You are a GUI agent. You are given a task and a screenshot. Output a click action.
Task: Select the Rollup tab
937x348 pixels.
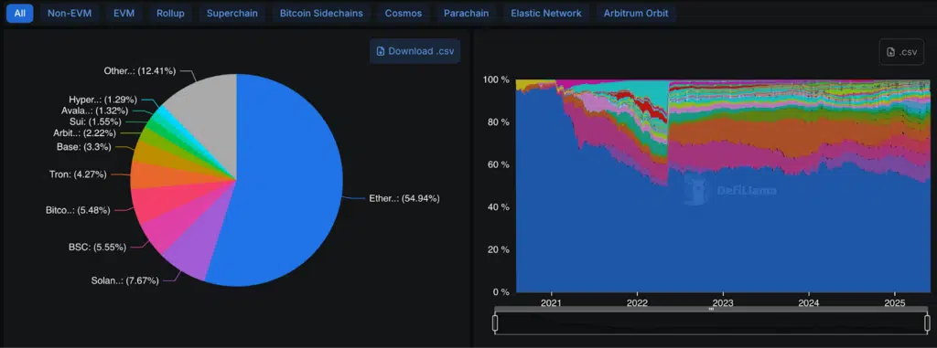tap(170, 13)
